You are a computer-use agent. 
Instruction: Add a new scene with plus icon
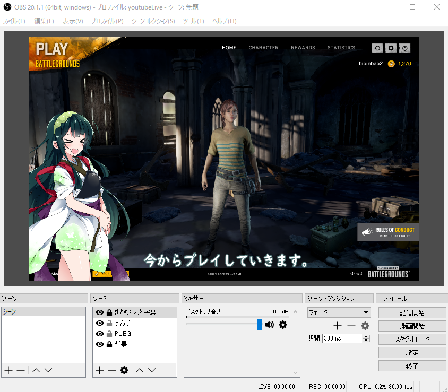[x=8, y=370]
